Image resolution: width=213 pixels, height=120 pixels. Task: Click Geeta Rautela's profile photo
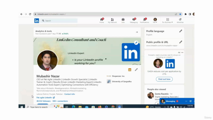click(x=150, y=95)
